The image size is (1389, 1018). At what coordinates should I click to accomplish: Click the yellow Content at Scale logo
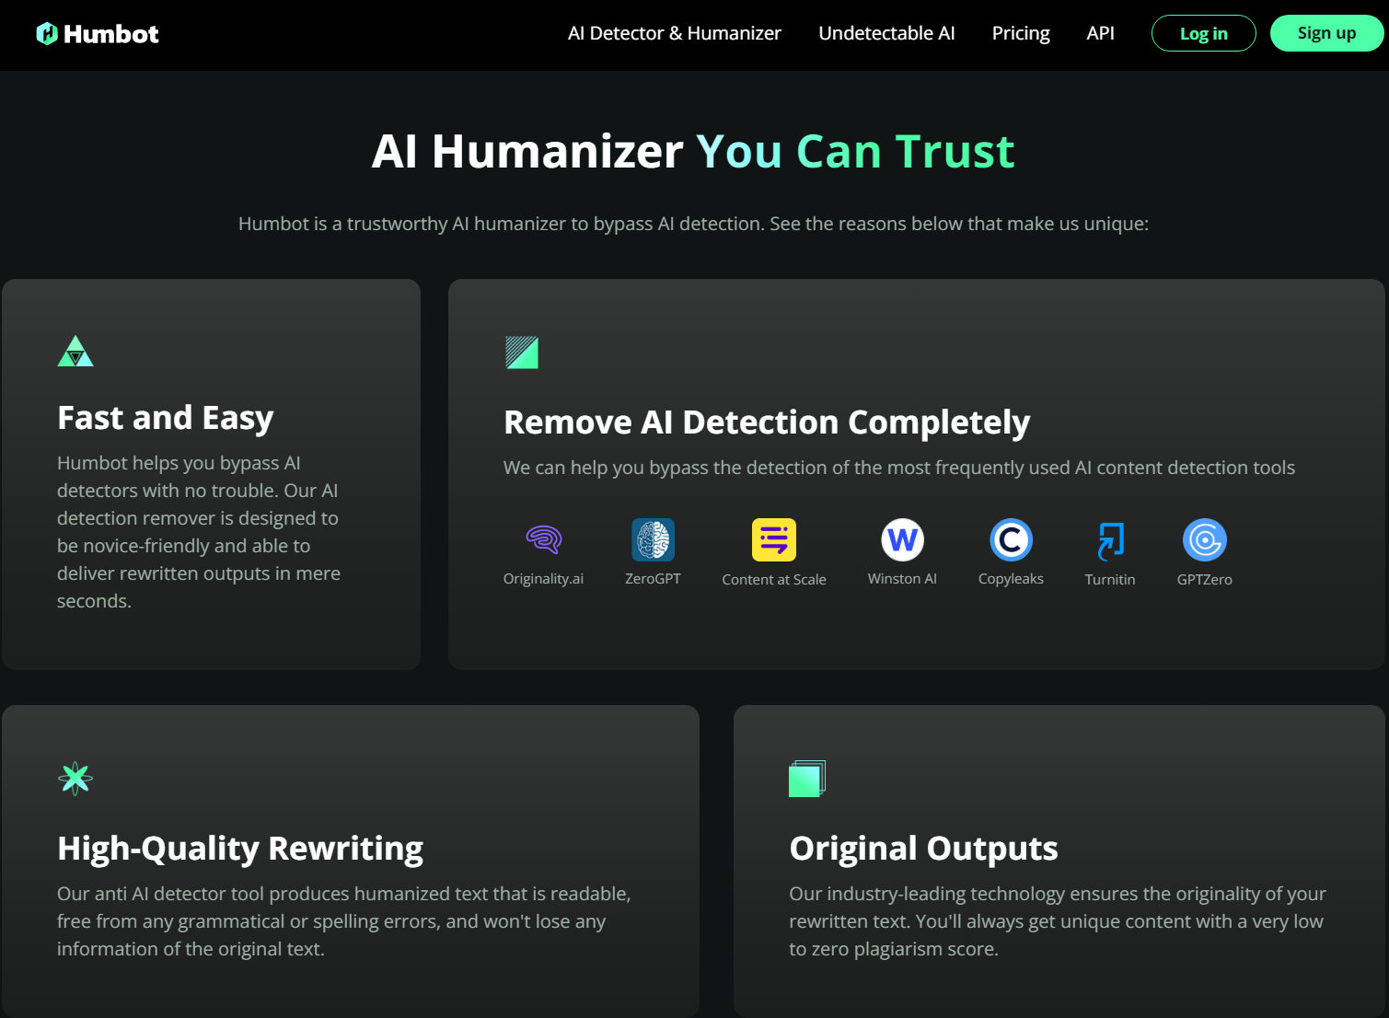pos(774,539)
